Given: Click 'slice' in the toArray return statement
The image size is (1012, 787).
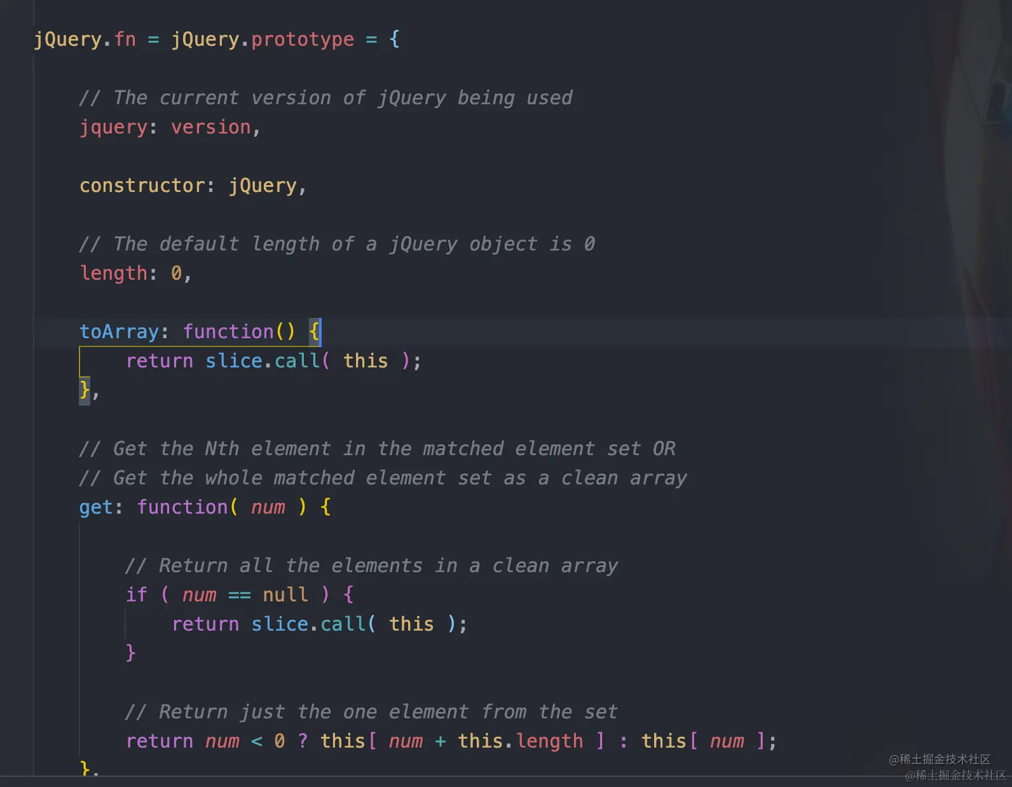Looking at the screenshot, I should [234, 361].
